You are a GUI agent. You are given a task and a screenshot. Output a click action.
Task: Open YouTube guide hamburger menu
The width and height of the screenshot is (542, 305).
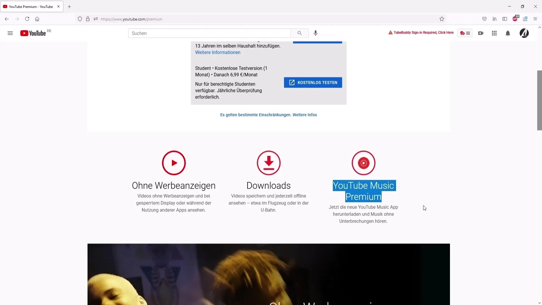click(x=10, y=33)
